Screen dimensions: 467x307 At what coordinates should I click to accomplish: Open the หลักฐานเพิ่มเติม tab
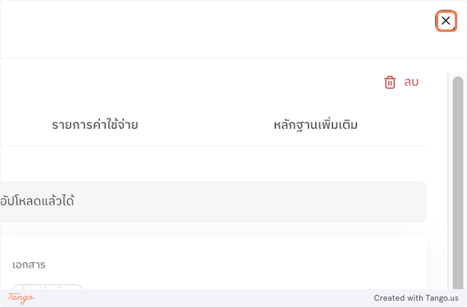click(x=316, y=124)
